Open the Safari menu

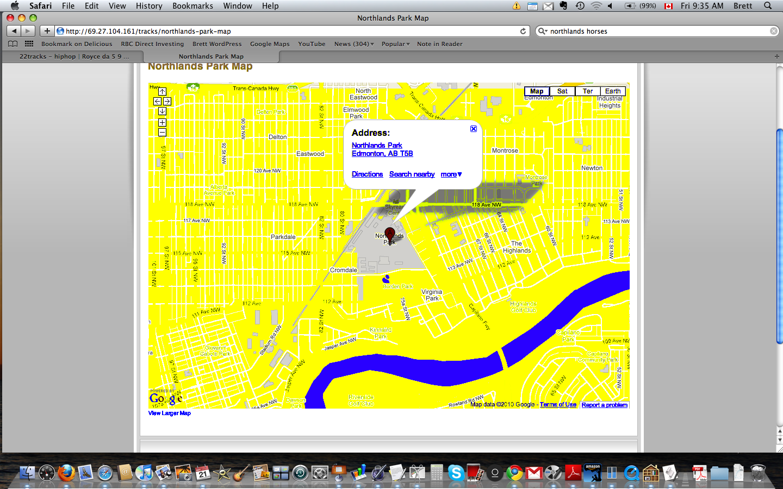(x=40, y=6)
